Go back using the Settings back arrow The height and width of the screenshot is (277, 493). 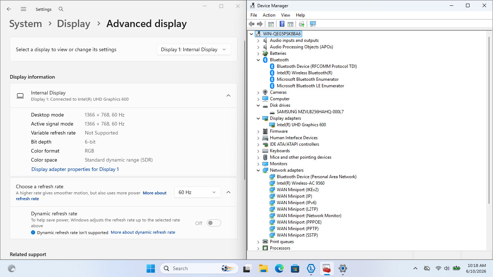coord(9,9)
